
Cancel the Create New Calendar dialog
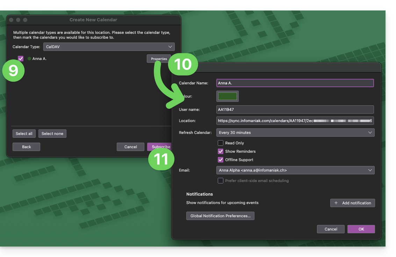130,147
